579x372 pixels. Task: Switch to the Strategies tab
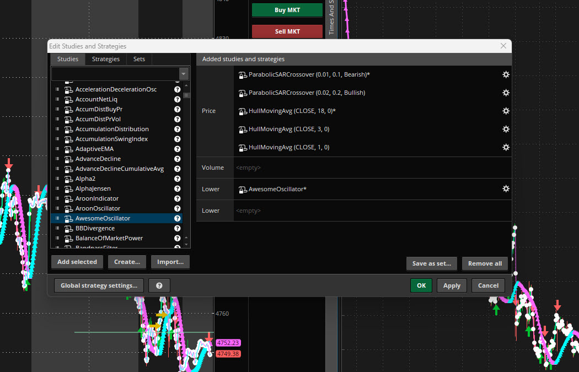tap(105, 59)
